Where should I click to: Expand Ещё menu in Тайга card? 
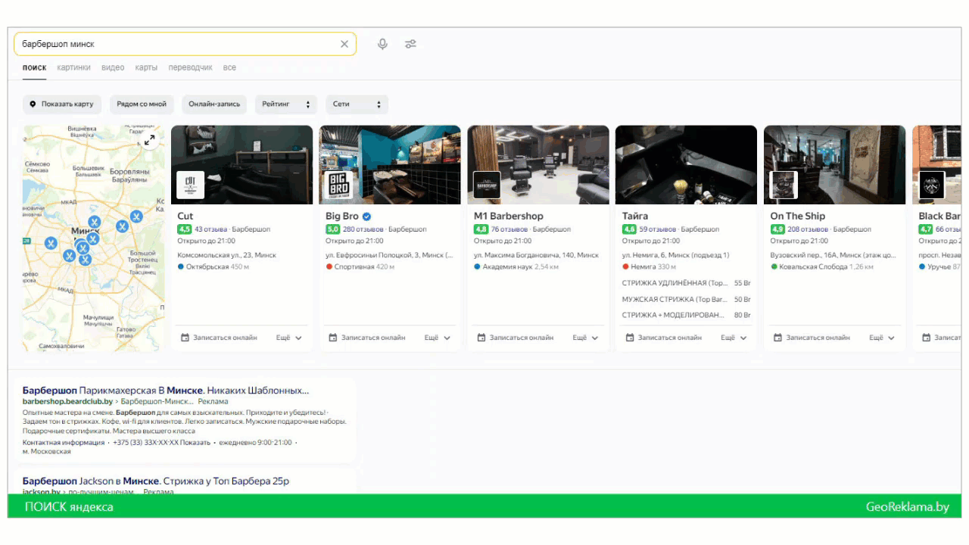pyautogui.click(x=734, y=338)
